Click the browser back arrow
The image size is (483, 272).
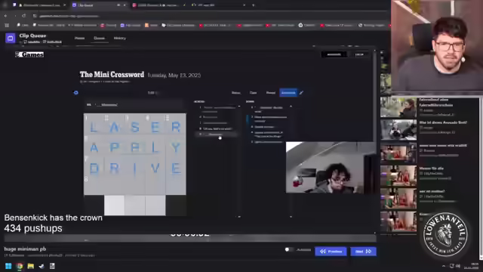pos(6,16)
